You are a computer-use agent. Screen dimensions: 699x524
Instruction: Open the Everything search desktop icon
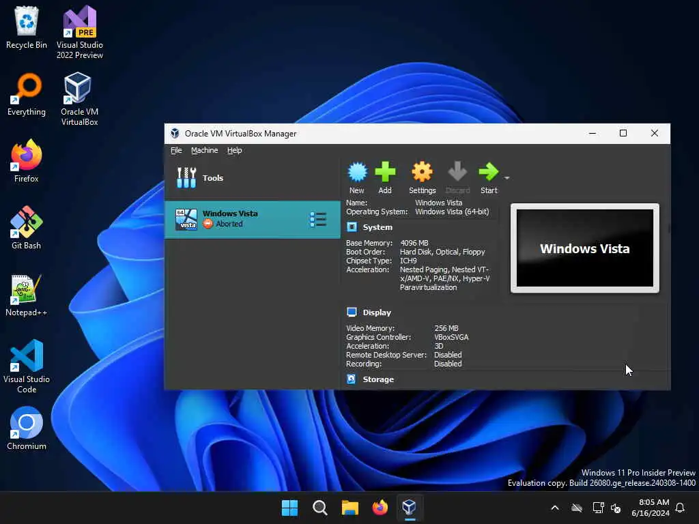click(27, 94)
